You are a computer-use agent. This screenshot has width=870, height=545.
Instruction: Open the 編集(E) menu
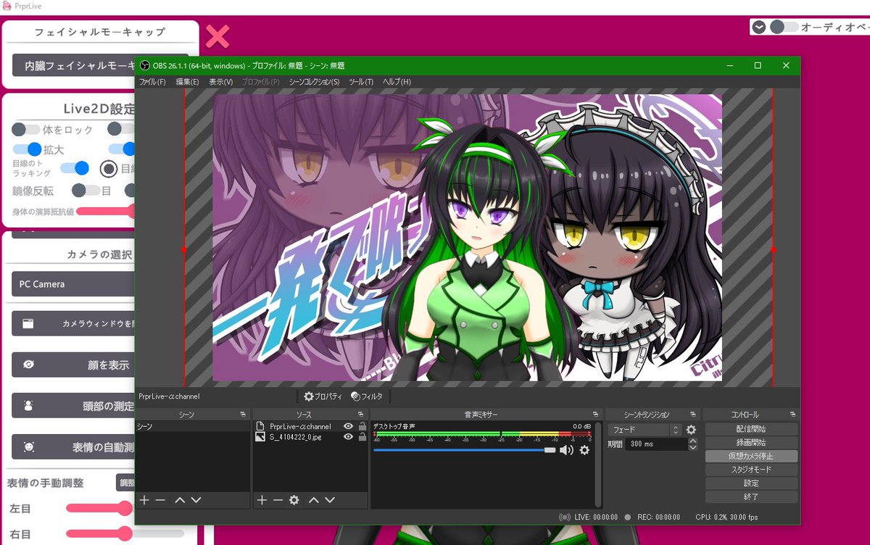pyautogui.click(x=187, y=82)
